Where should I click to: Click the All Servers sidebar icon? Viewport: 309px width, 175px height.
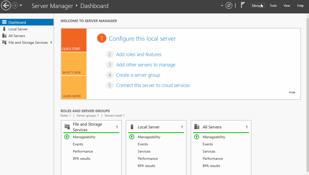4,36
